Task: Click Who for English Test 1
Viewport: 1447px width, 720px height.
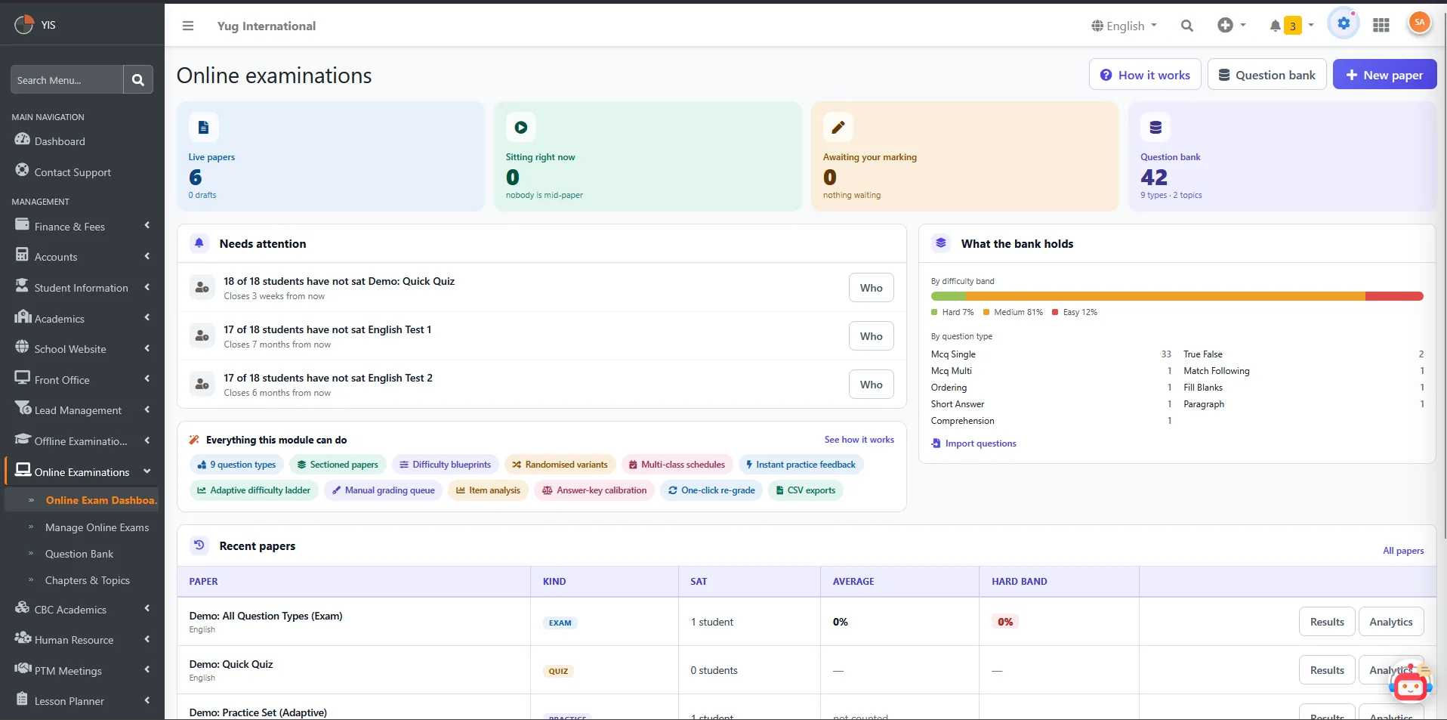Action: (x=871, y=336)
